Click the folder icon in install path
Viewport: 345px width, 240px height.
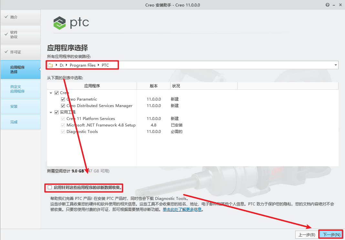(x=50, y=65)
